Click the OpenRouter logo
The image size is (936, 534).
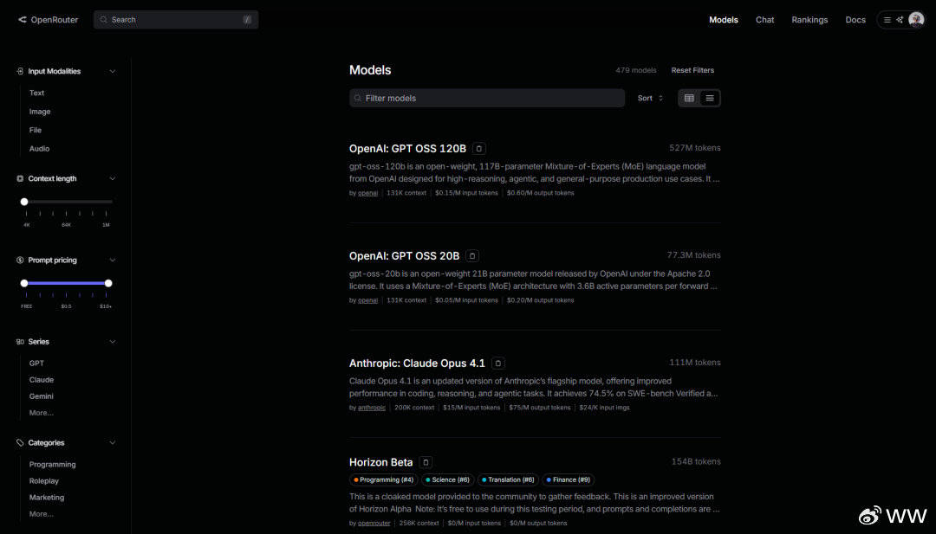coord(48,20)
